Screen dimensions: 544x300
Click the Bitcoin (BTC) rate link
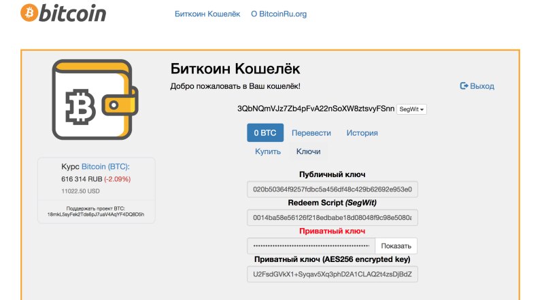pos(105,166)
